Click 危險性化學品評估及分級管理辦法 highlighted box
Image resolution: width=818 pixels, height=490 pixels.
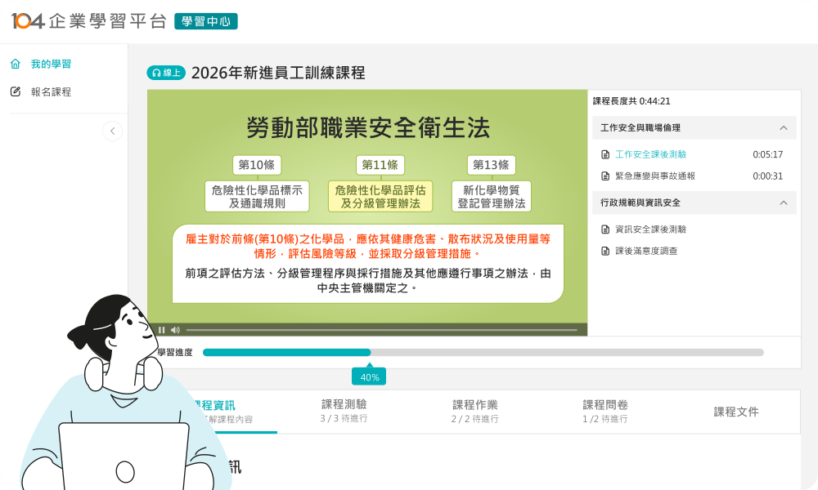pos(380,197)
